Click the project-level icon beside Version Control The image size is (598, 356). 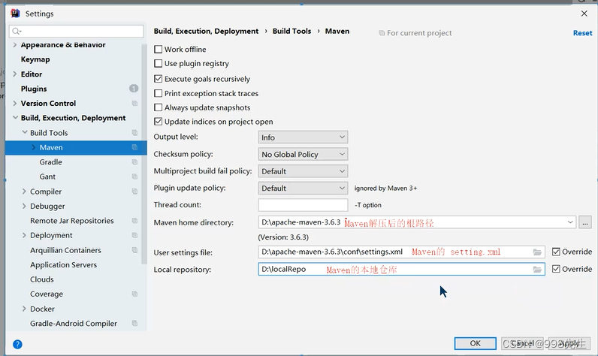pyautogui.click(x=134, y=104)
